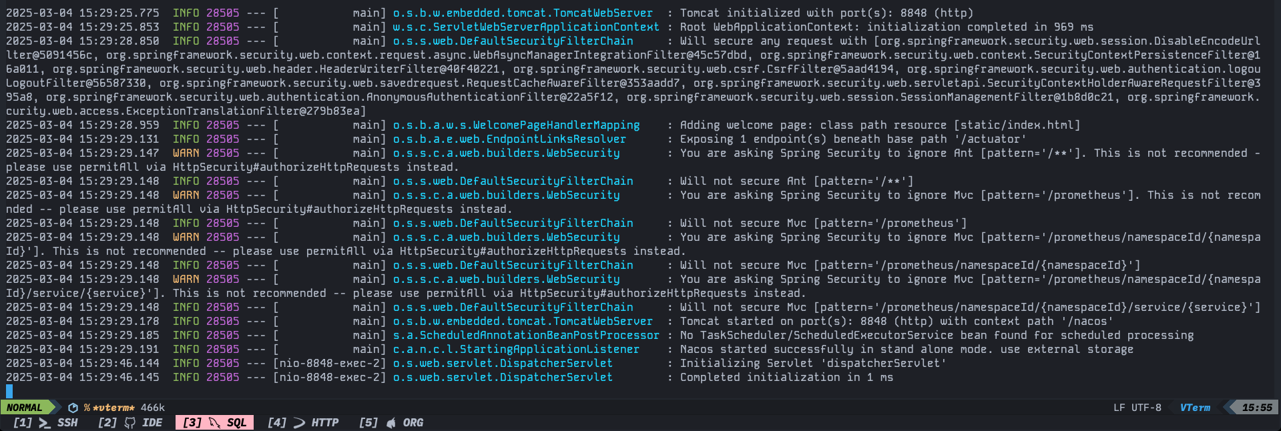Select the highlighted [3] SQL workspace
Screen dimensions: 1281x431
214,423
